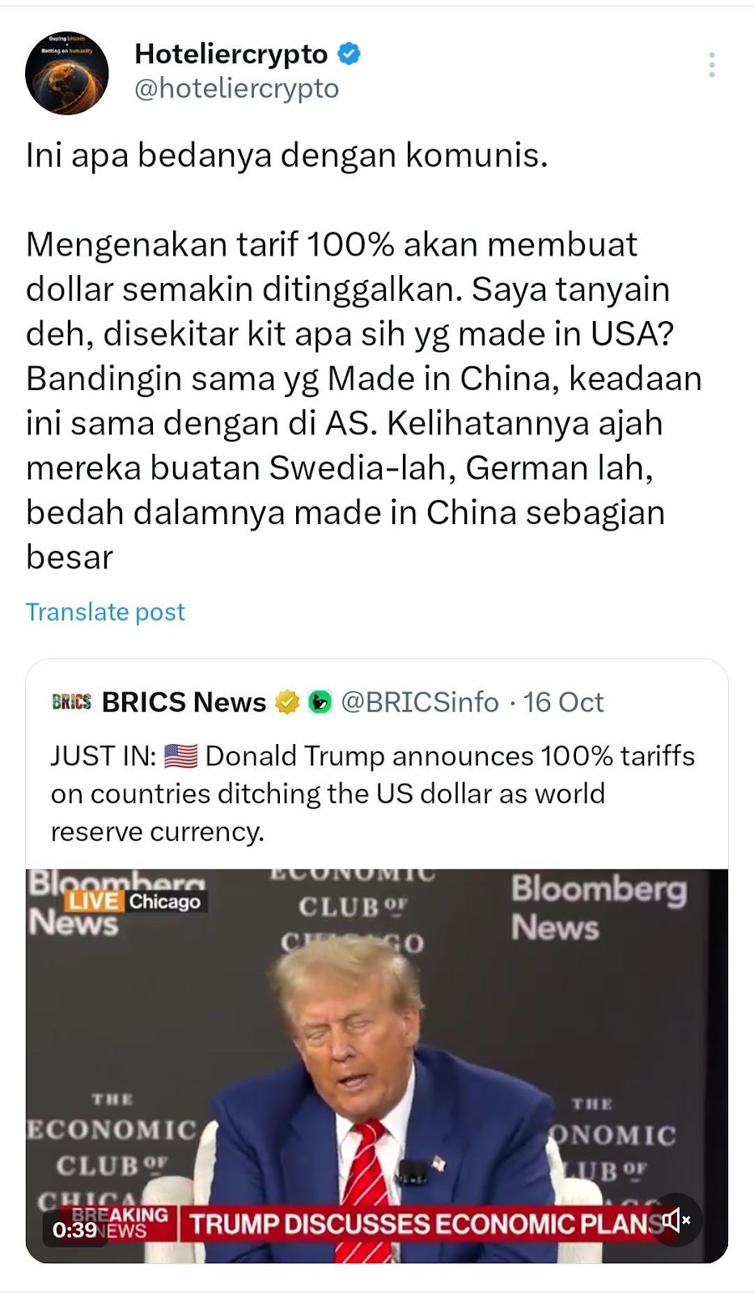Translate post link below the tweet
The width and height of the screenshot is (754, 1294).
[x=105, y=612]
